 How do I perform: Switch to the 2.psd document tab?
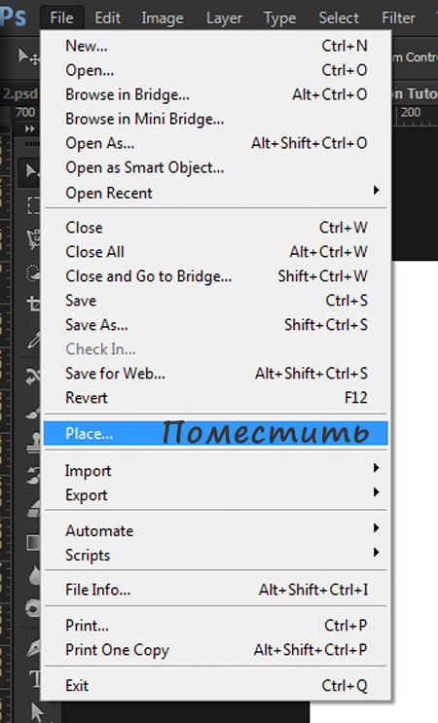pyautogui.click(x=19, y=93)
